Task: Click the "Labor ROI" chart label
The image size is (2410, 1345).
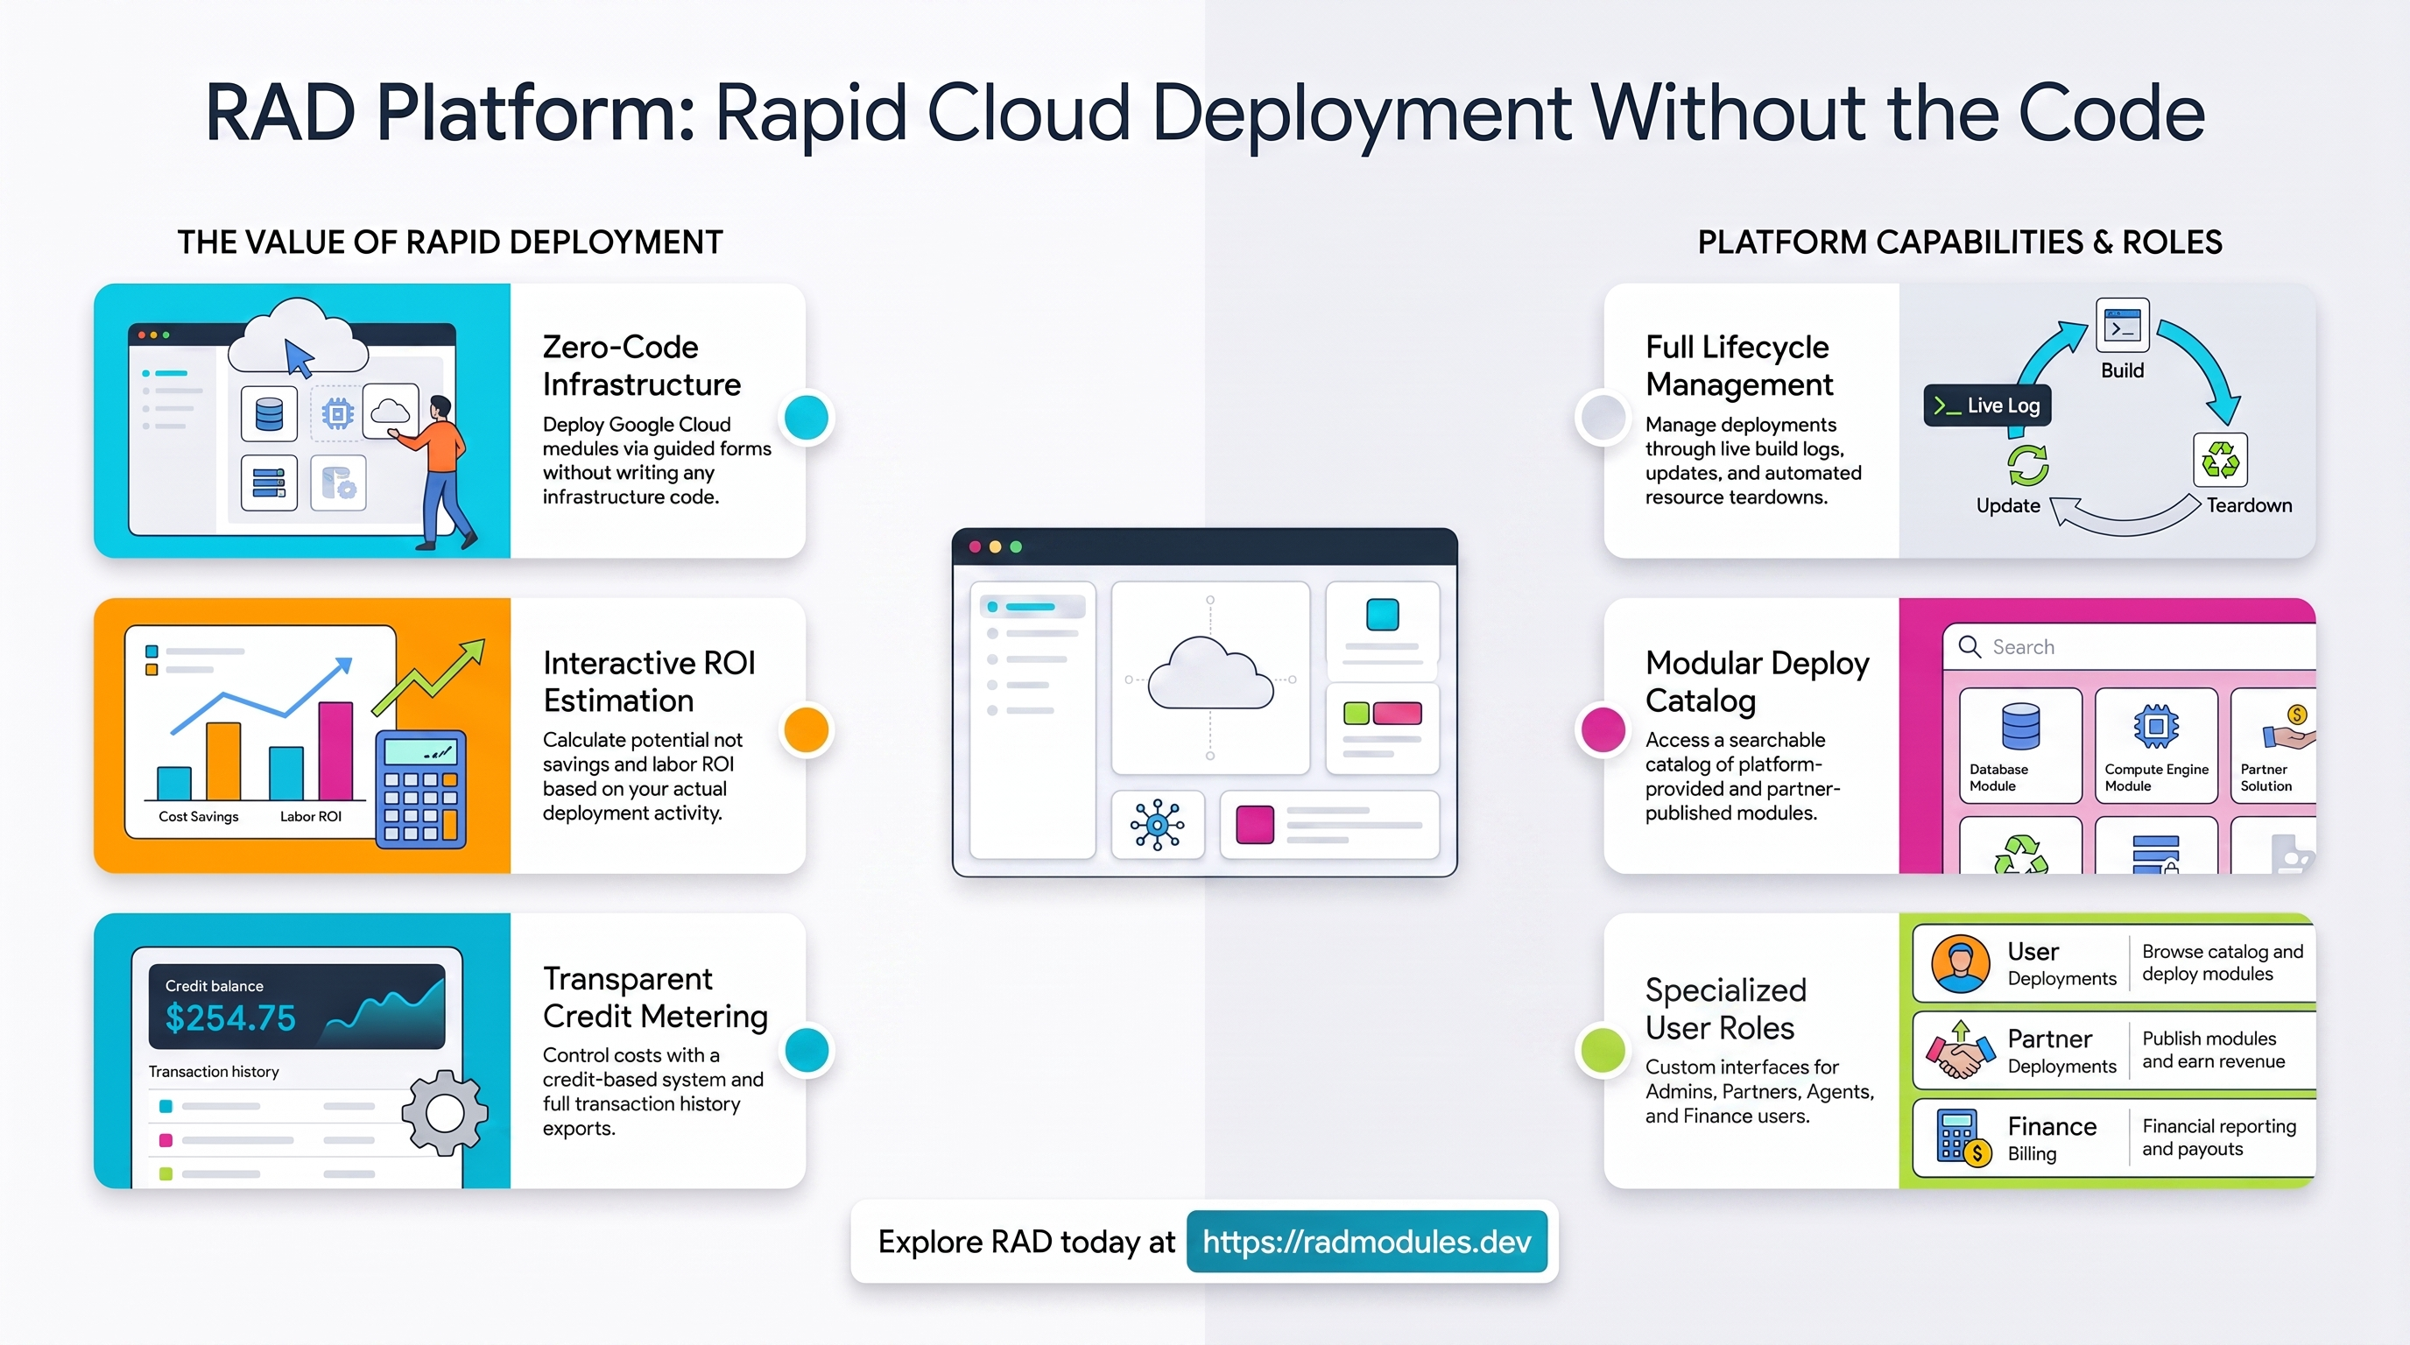Action: pyautogui.click(x=311, y=816)
